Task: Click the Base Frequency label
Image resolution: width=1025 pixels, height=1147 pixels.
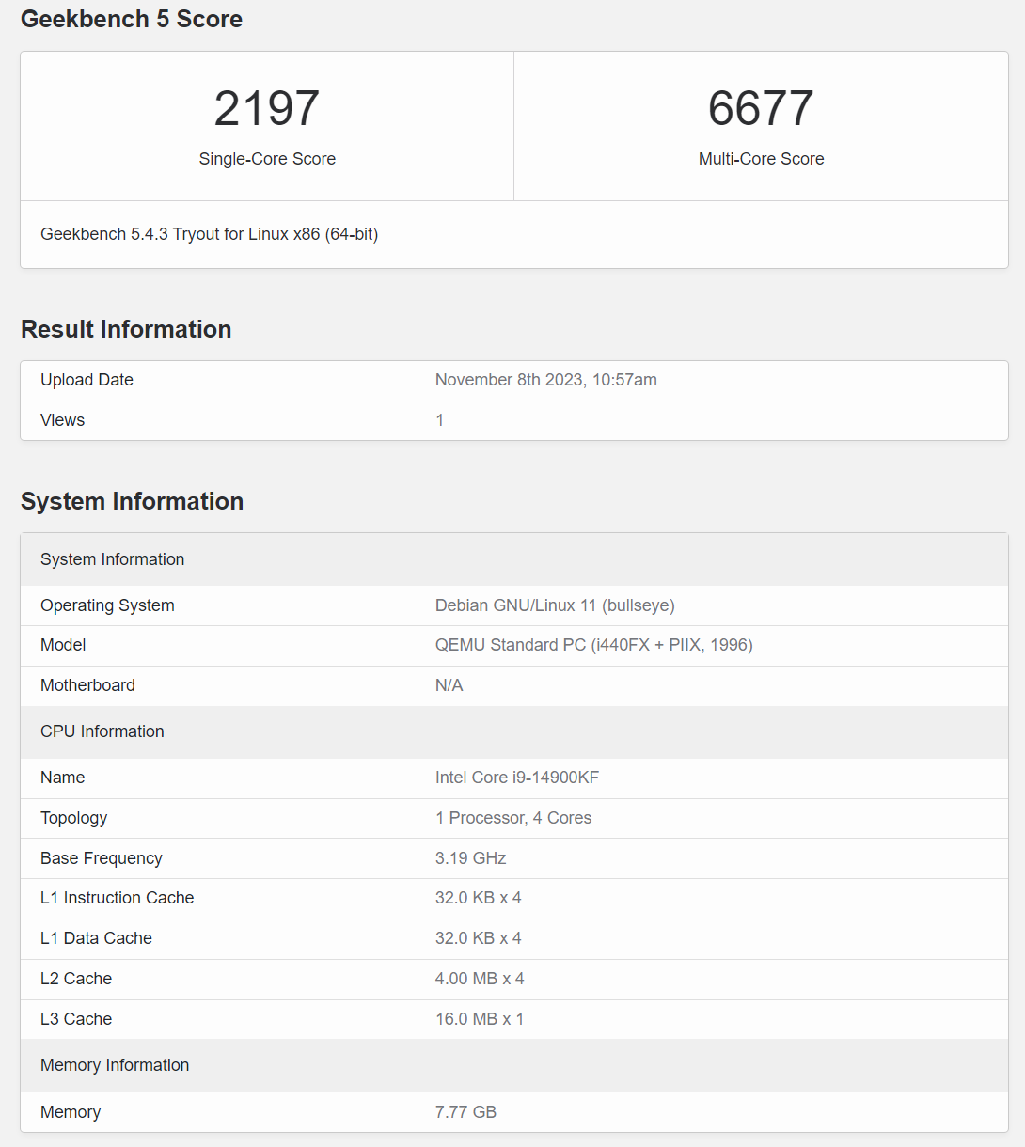Action: coord(101,858)
